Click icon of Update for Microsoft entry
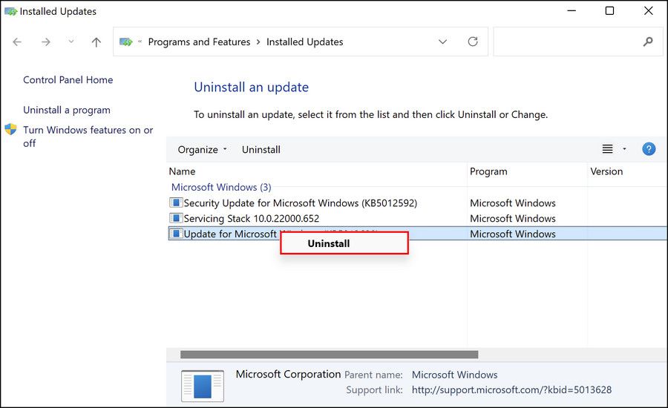 point(175,234)
